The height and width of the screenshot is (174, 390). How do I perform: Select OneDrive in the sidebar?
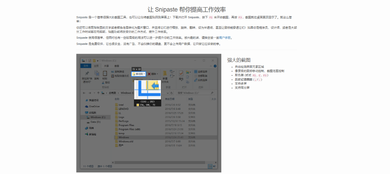tap(92, 106)
